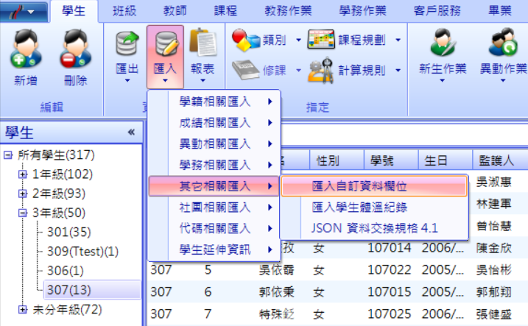Open the 報表 clipboard report icon
Screen dimensions: 528x326
pyautogui.click(x=203, y=43)
